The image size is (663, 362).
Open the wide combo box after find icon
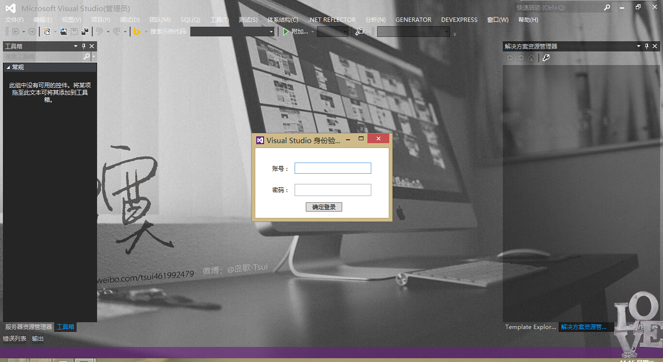coord(414,32)
